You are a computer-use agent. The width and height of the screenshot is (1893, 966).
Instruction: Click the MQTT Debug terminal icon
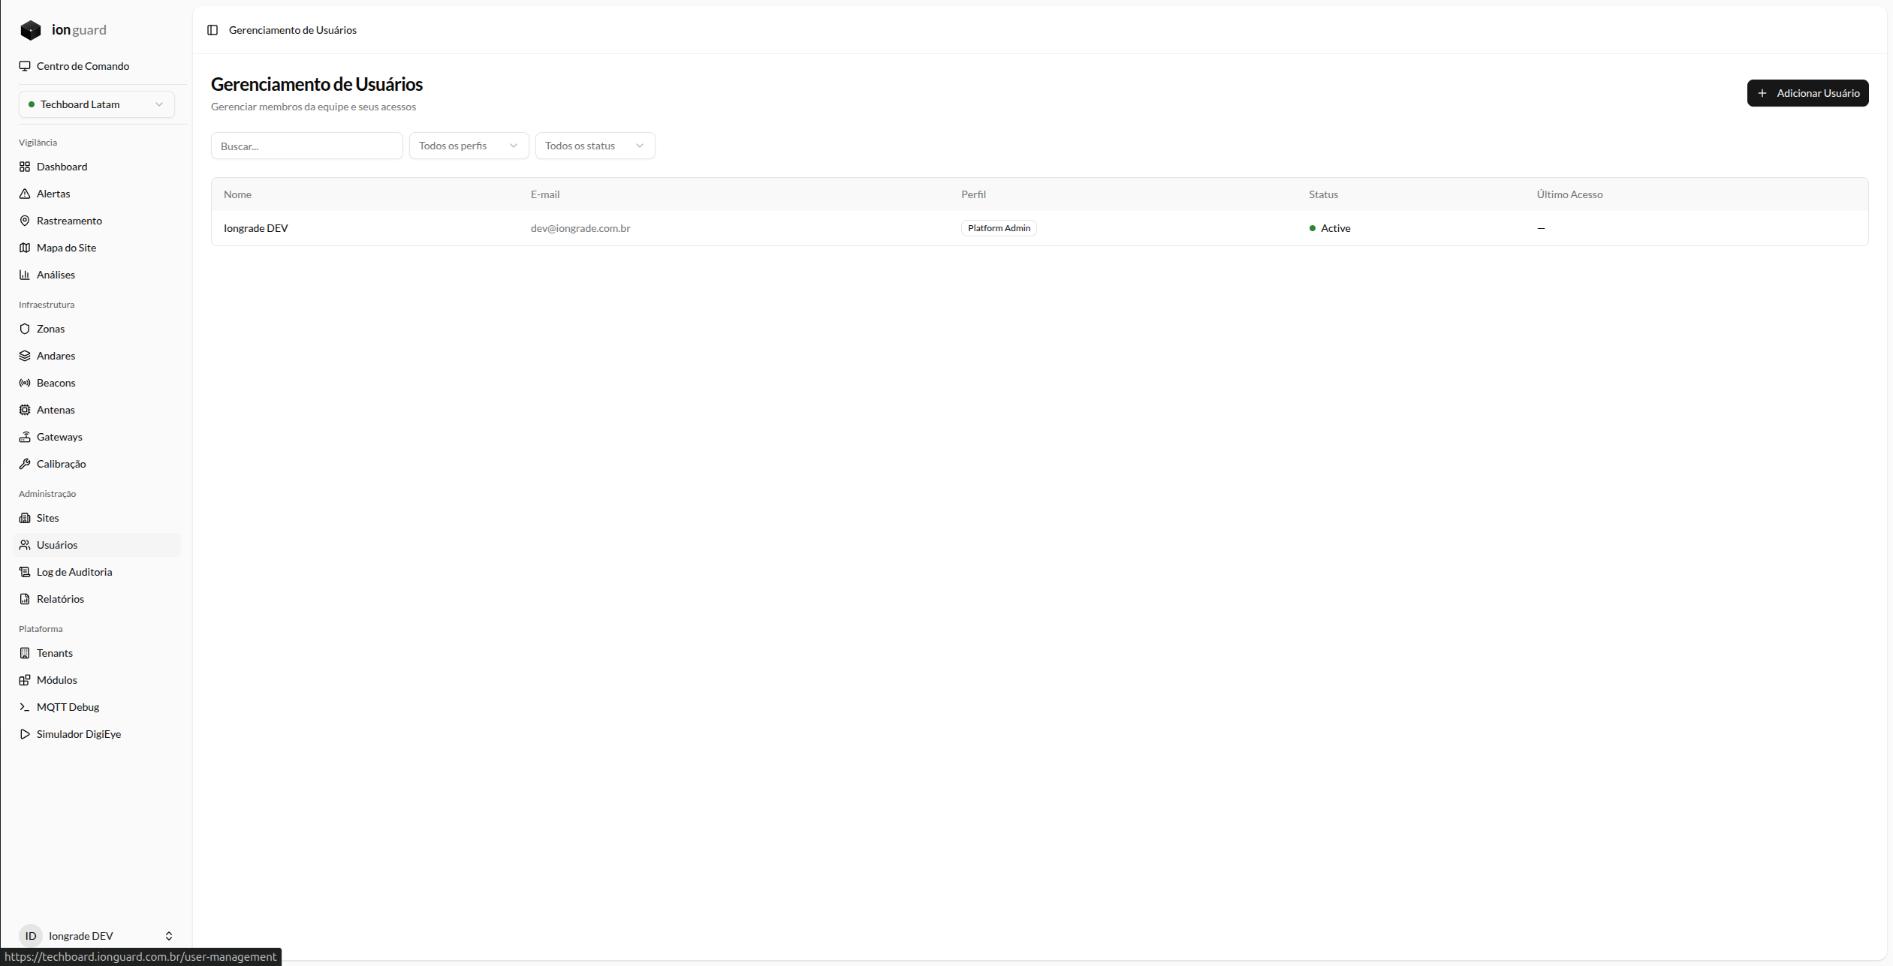(25, 707)
